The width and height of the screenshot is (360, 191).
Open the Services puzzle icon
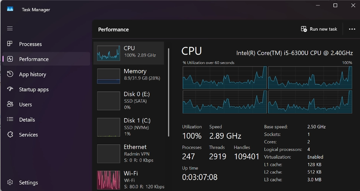click(x=10, y=134)
